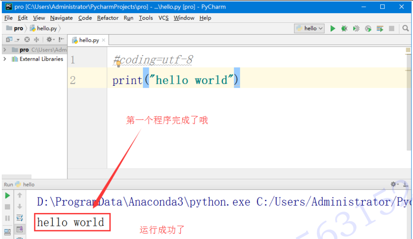Open Search Everywhere magnifier

405,28
